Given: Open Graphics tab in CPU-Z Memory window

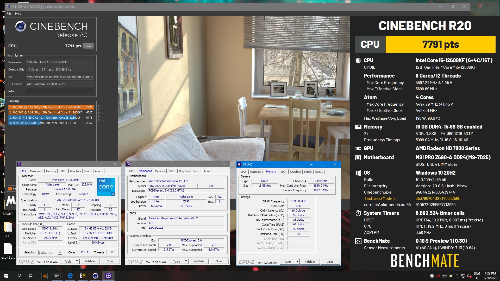Looking at the screenshot, I should click(296, 172).
